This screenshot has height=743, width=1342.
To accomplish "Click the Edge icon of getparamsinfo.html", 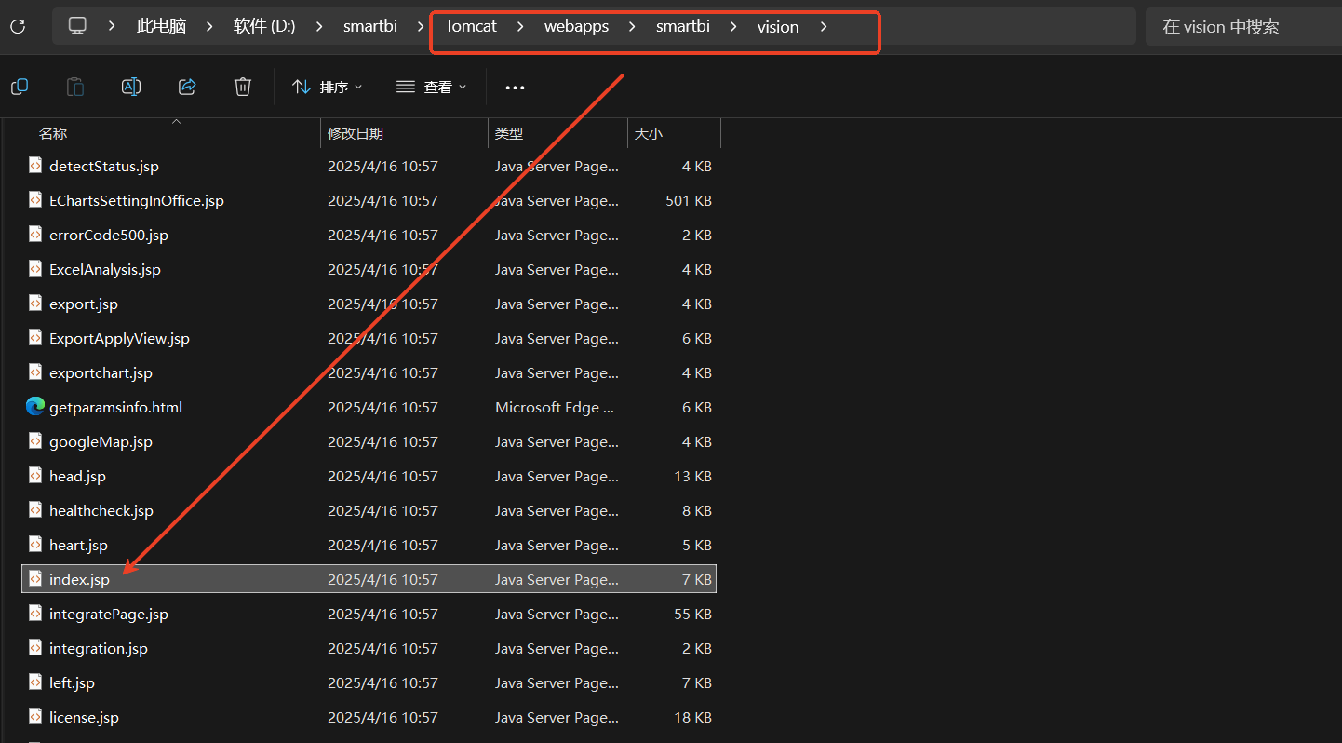I will click(x=35, y=407).
